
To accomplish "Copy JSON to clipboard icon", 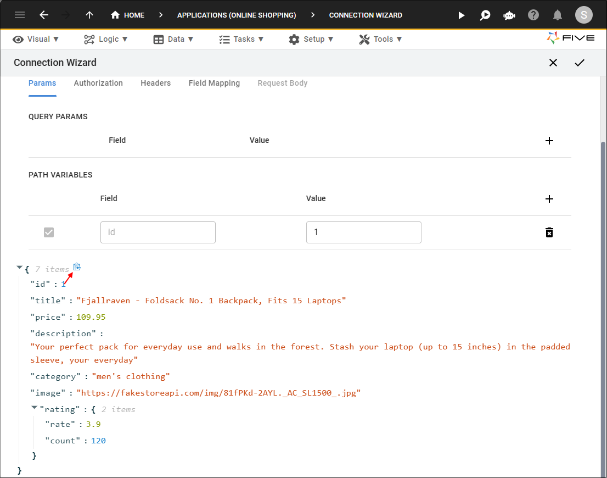I will click(x=77, y=266).
